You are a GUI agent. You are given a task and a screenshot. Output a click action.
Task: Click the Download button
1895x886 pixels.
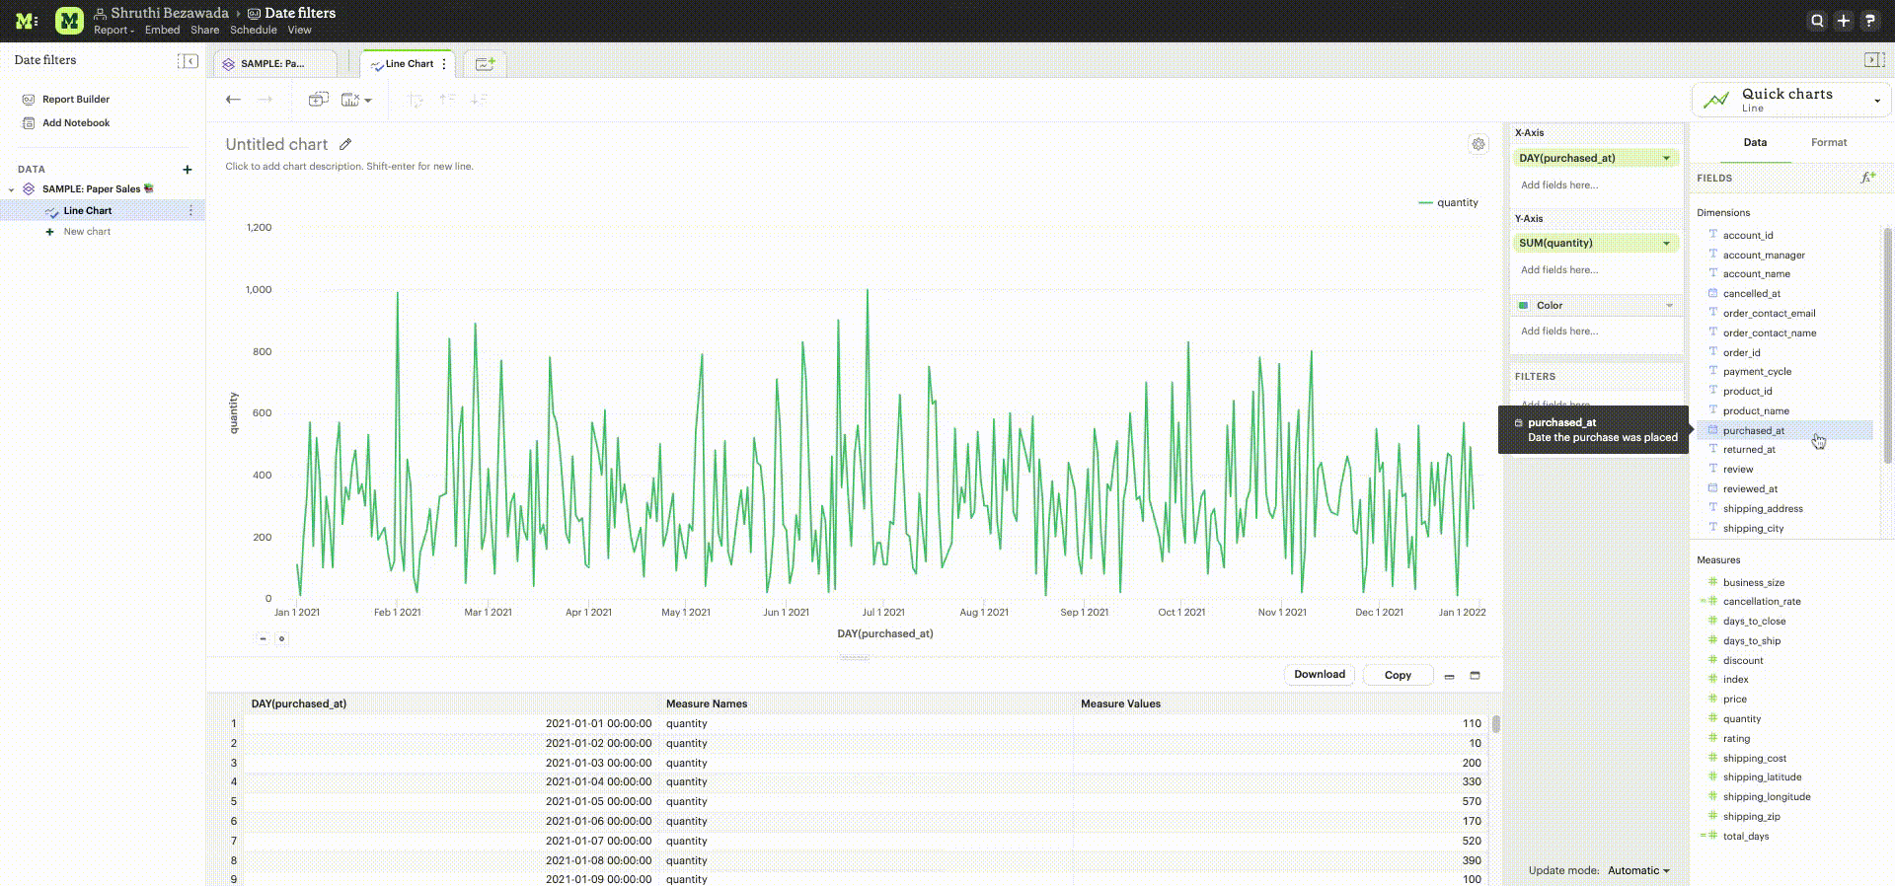click(x=1319, y=675)
